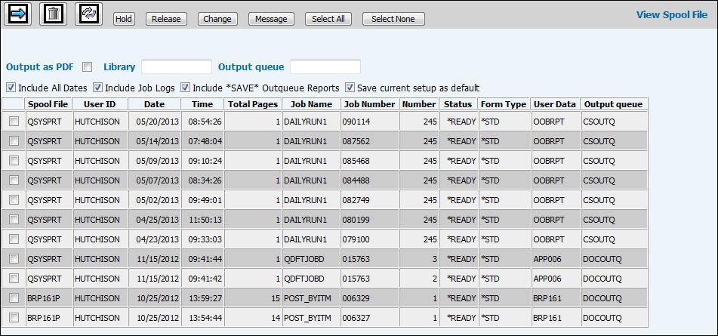Click the Change button
Image resolution: width=718 pixels, height=336 pixels.
(217, 19)
